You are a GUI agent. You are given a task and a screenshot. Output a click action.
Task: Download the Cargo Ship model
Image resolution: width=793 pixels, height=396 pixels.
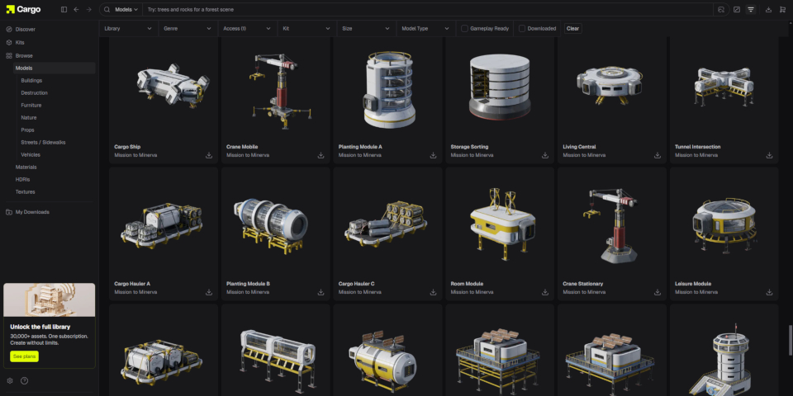coord(208,155)
